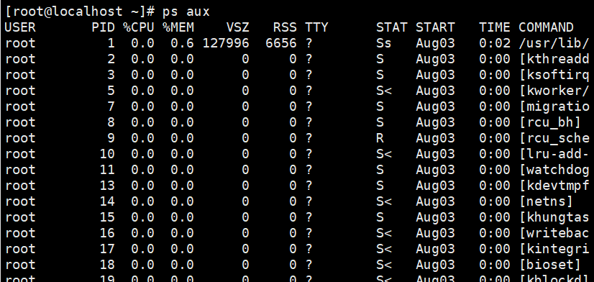Click the 'S' status in the kthreadd row

click(x=380, y=59)
